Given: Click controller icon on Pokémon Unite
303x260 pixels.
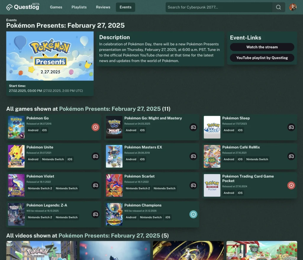Looking at the screenshot, I should 96,156.
